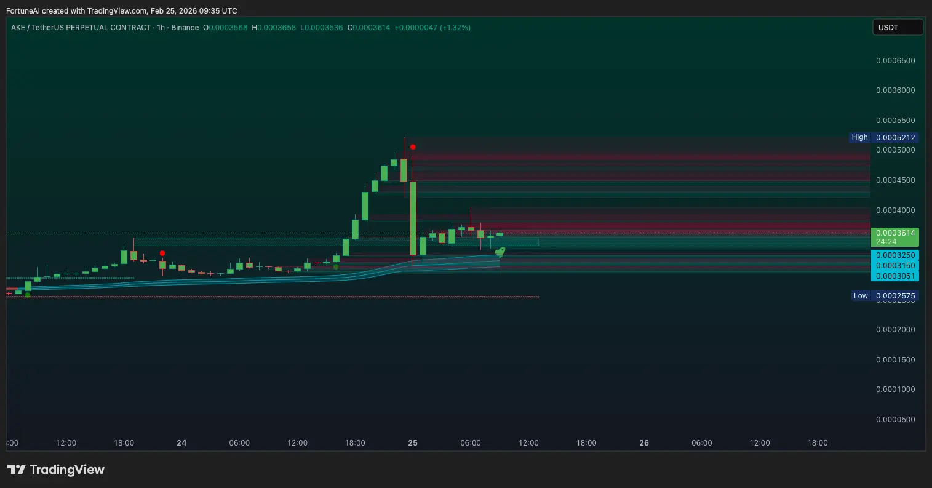
Task: Click the 26 date label on time axis
Action: coord(644,443)
